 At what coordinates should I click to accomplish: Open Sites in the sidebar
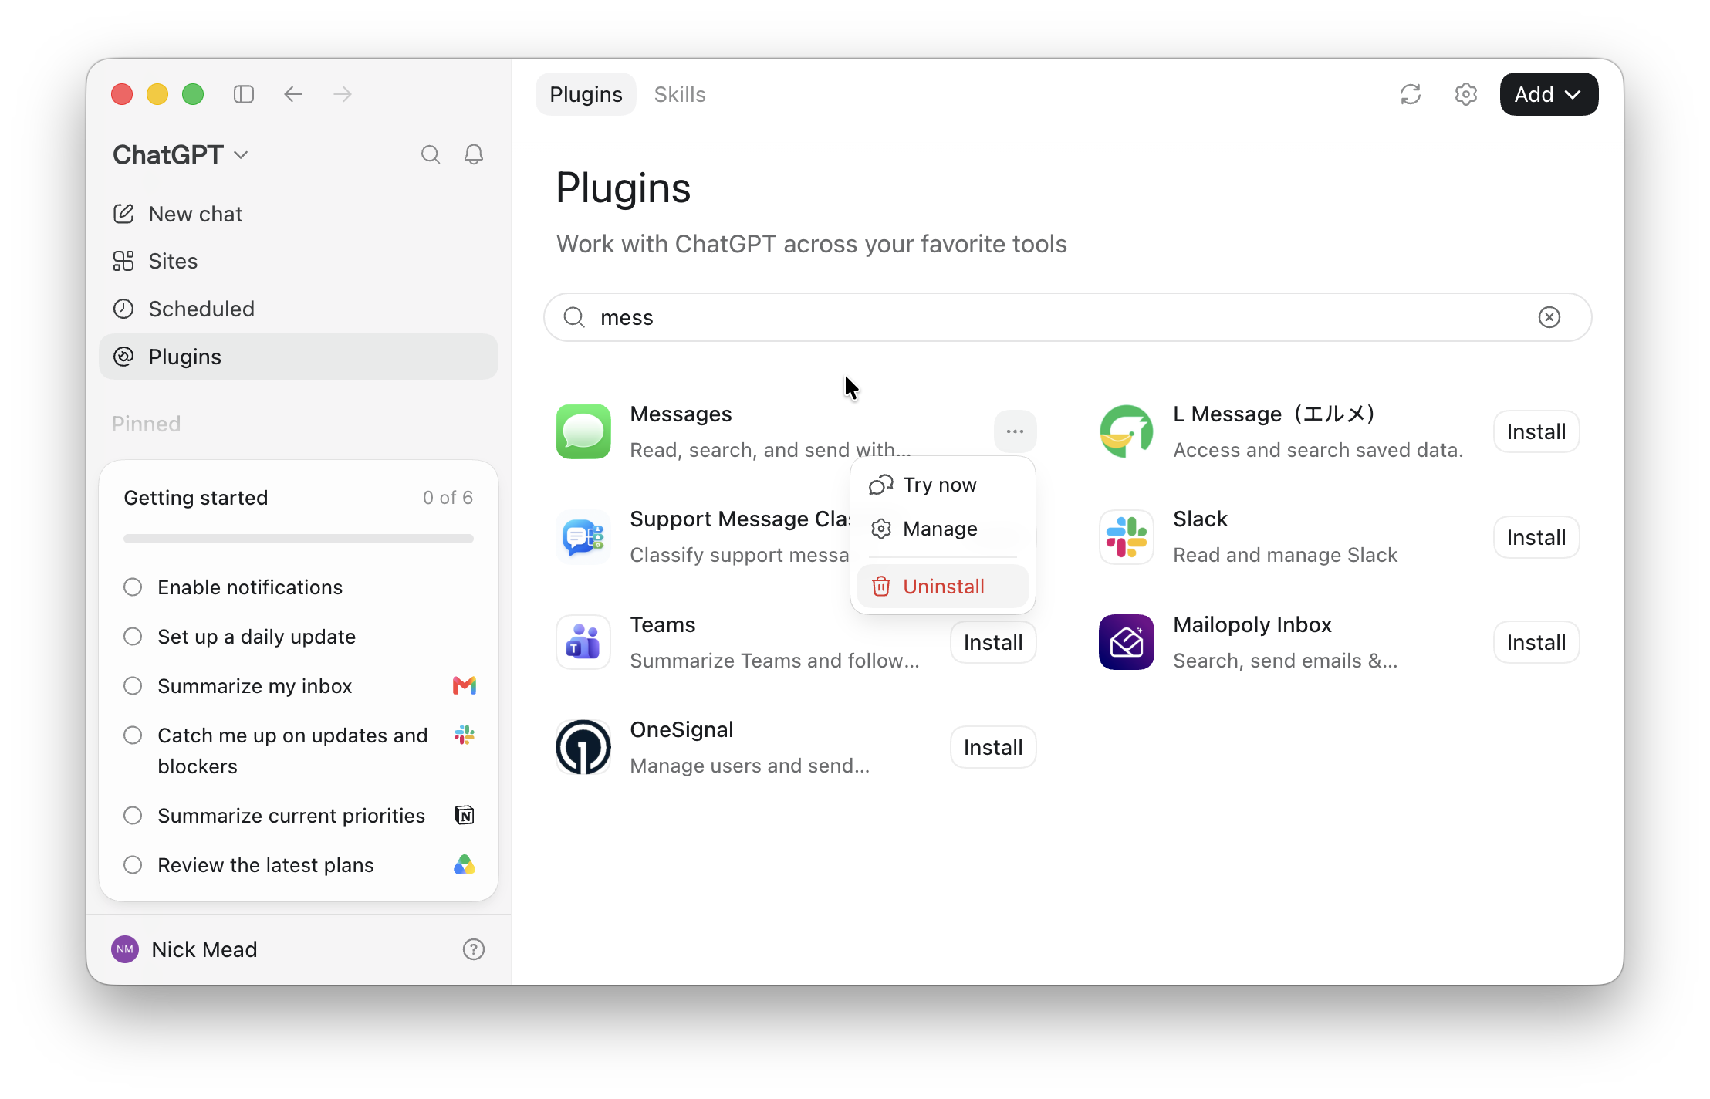299,261
